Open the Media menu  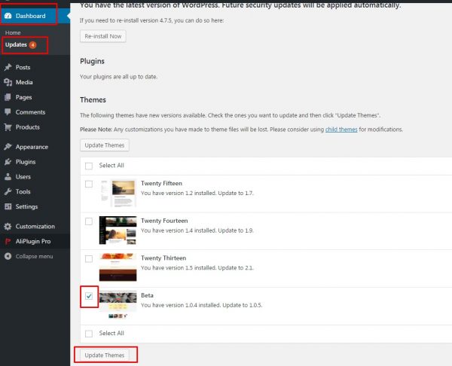pyautogui.click(x=24, y=82)
